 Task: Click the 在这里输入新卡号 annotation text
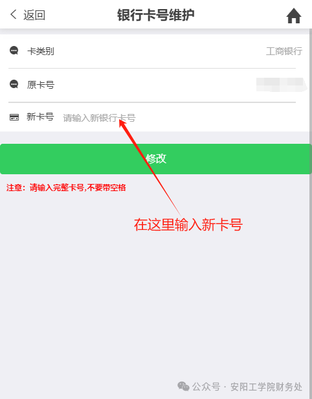click(188, 225)
